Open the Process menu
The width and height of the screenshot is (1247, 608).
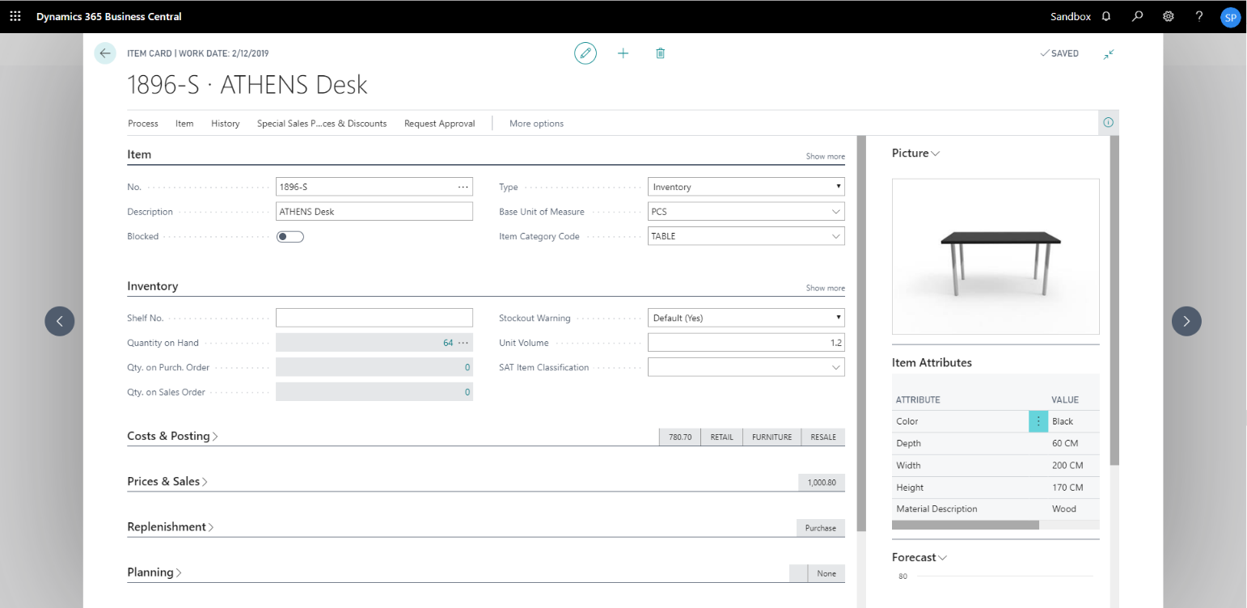coord(142,124)
